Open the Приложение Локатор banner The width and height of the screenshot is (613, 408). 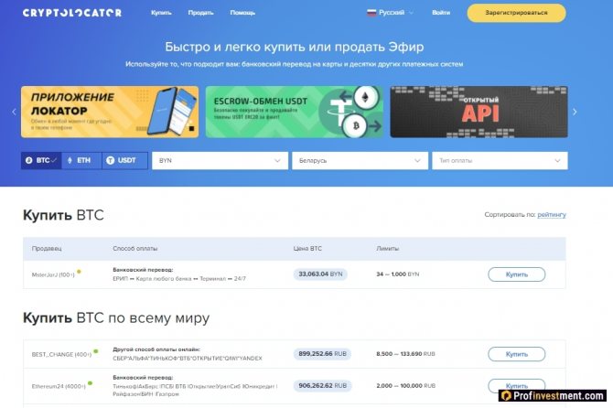110,112
